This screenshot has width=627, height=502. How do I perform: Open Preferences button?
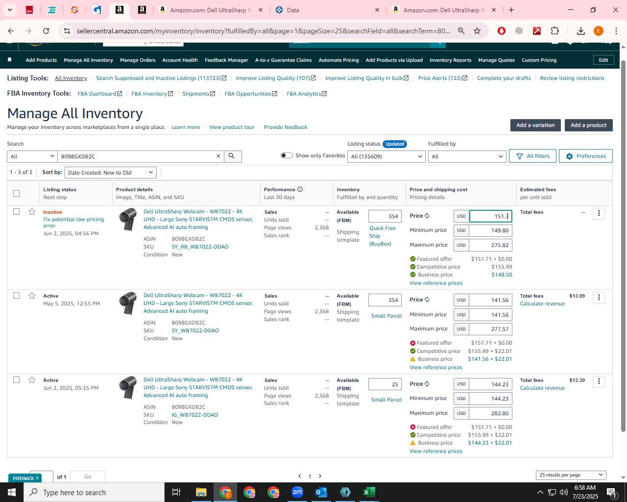pyautogui.click(x=585, y=156)
